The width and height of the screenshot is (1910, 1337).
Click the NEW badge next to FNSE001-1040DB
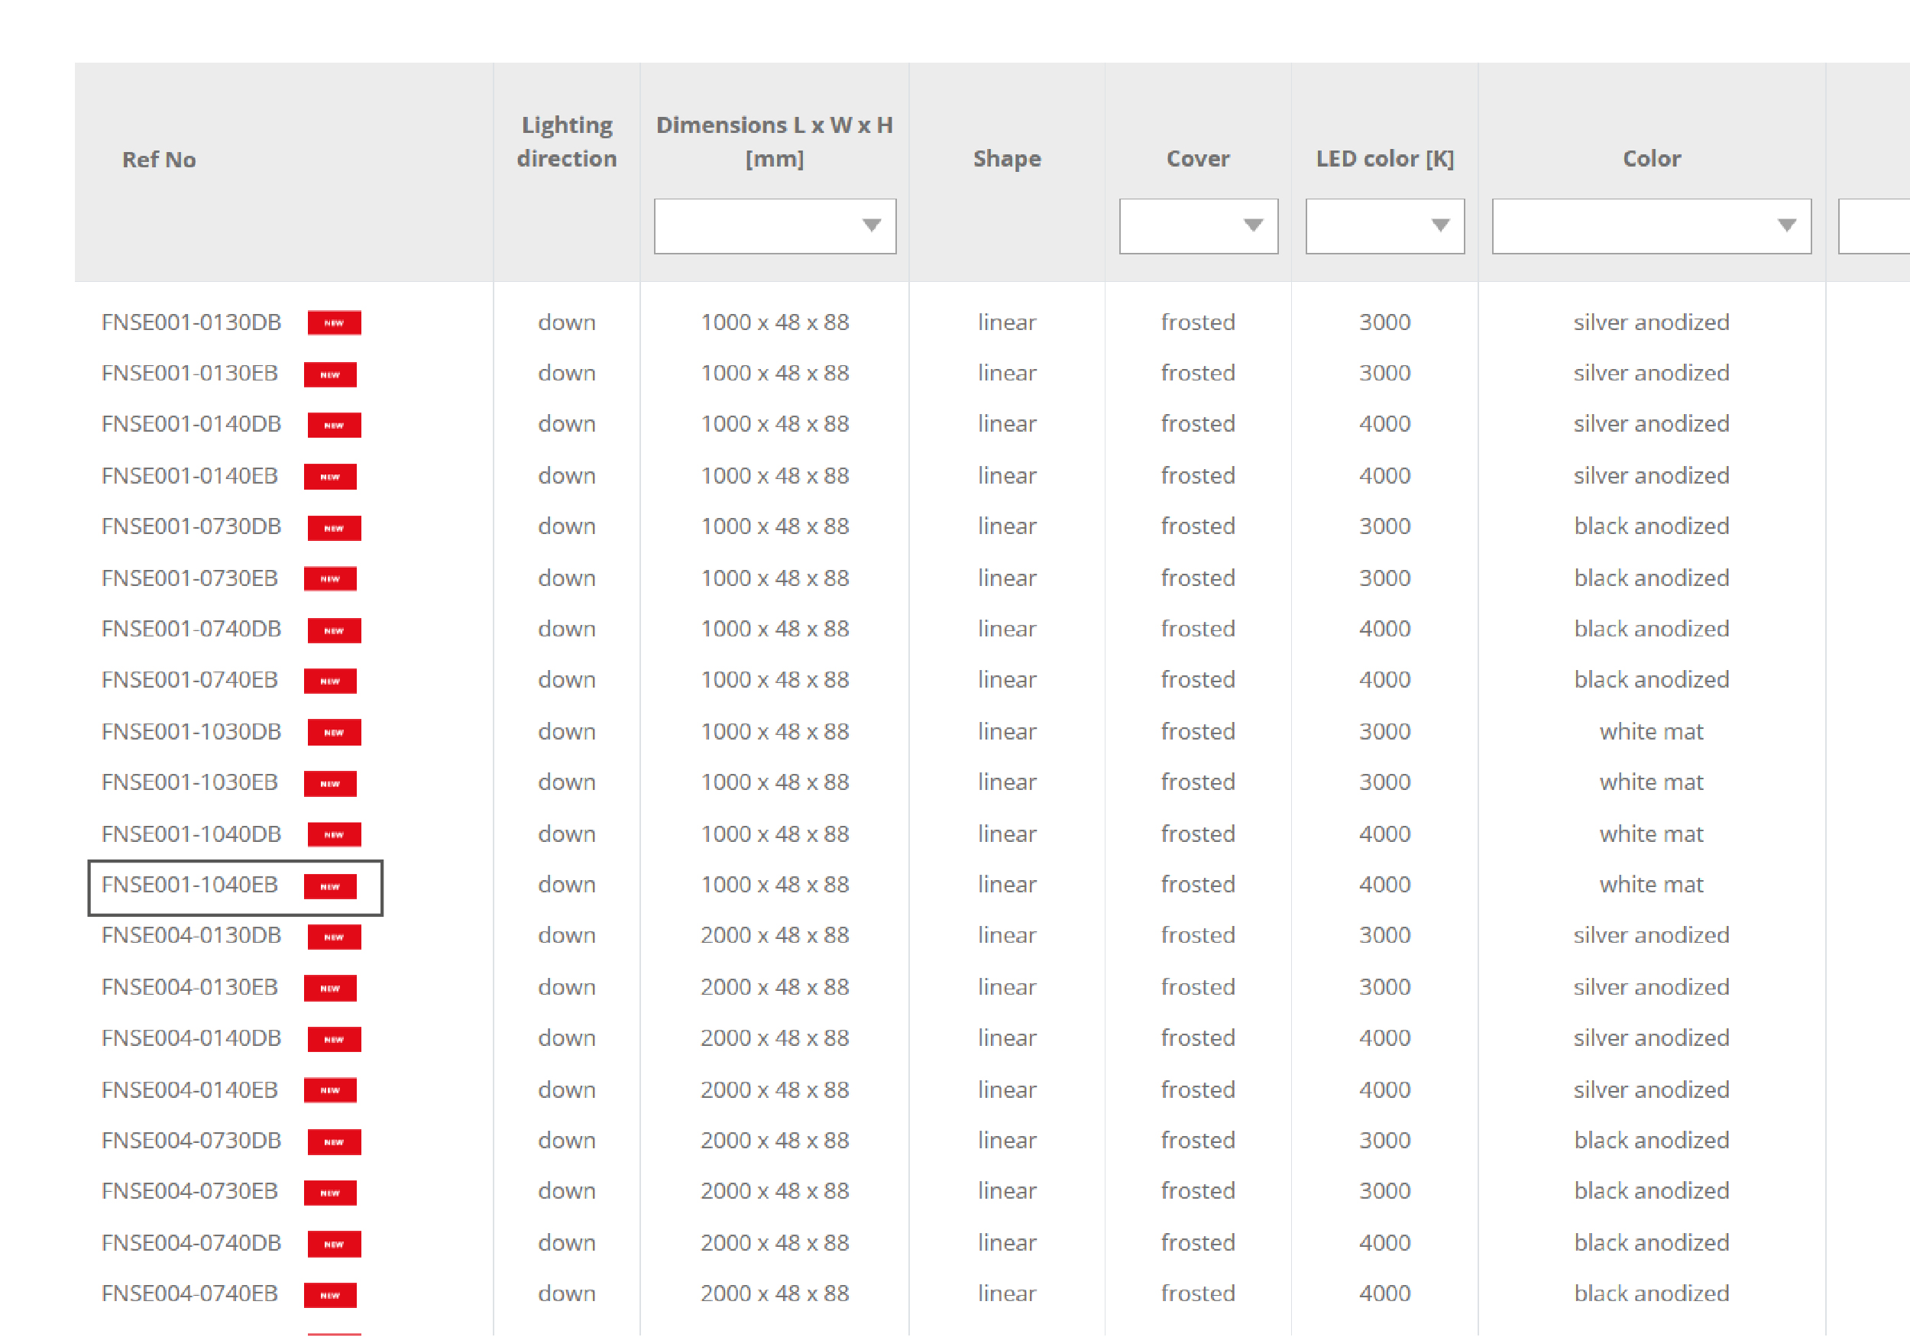point(334,834)
